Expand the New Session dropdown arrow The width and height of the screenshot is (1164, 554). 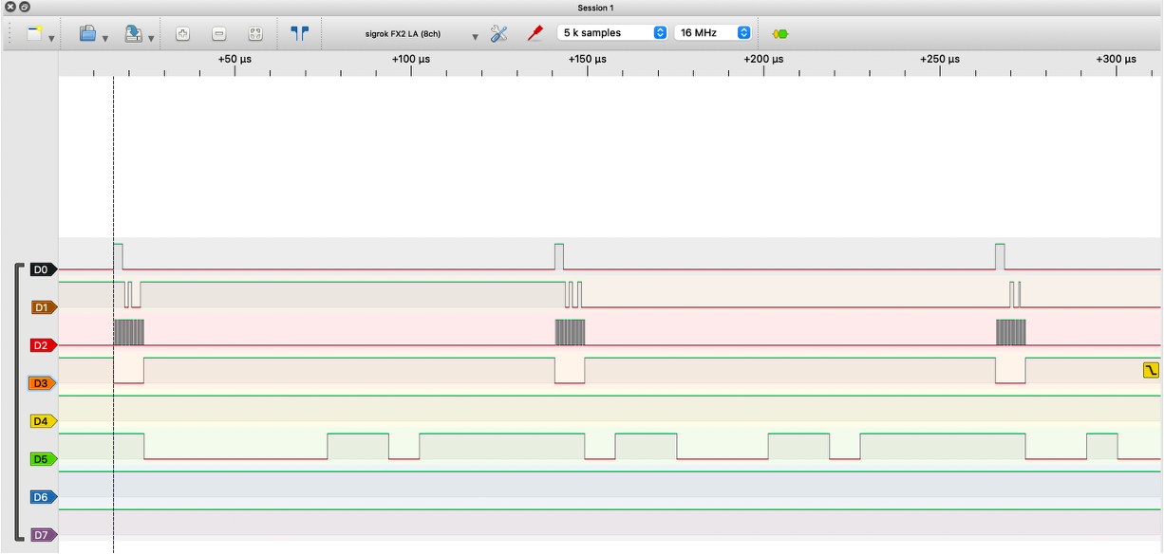pyautogui.click(x=51, y=38)
